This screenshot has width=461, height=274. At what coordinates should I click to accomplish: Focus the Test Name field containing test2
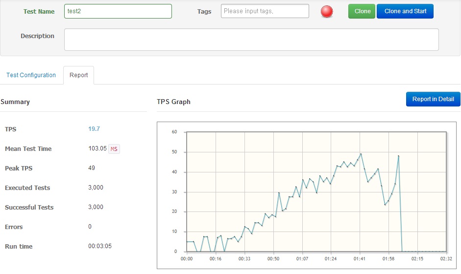point(118,11)
